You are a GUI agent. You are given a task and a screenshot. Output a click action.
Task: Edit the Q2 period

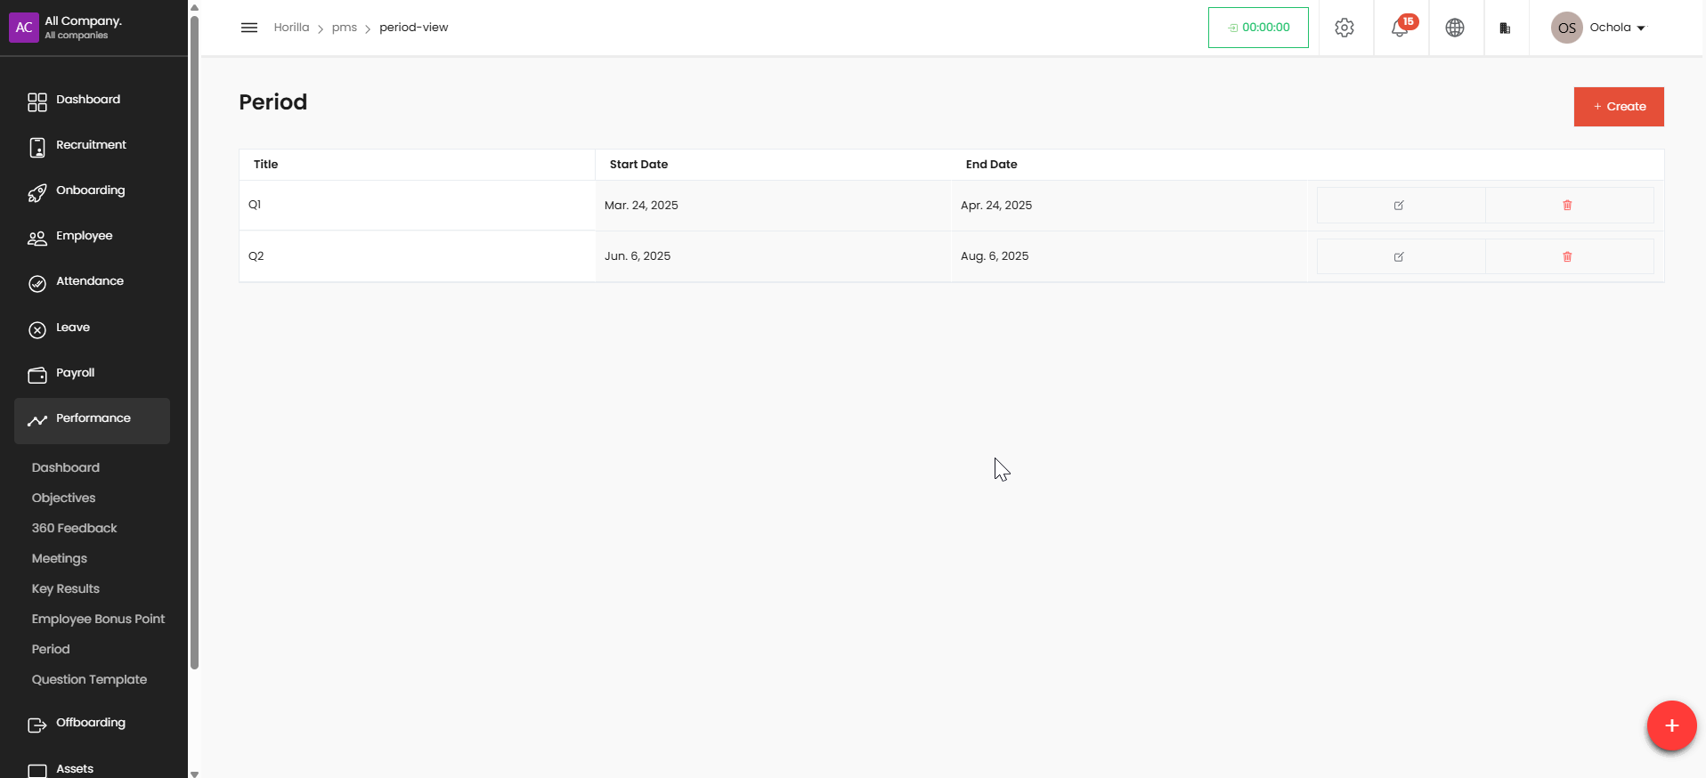click(x=1400, y=256)
